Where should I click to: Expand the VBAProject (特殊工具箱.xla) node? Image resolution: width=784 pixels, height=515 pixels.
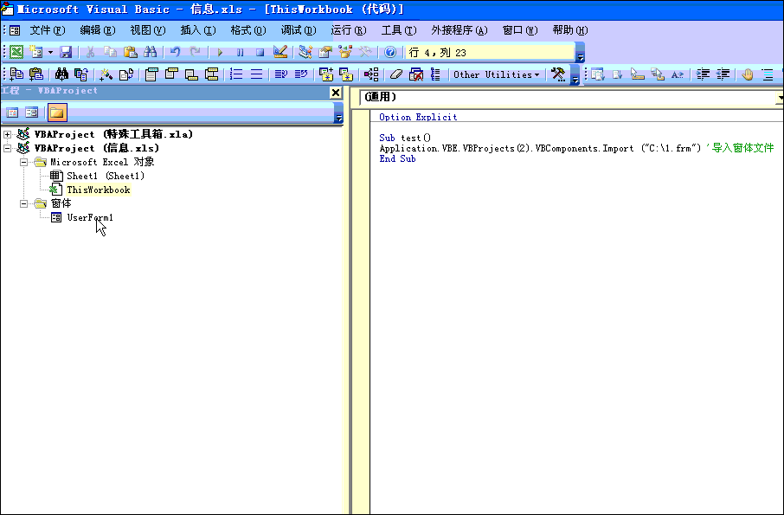click(8, 134)
